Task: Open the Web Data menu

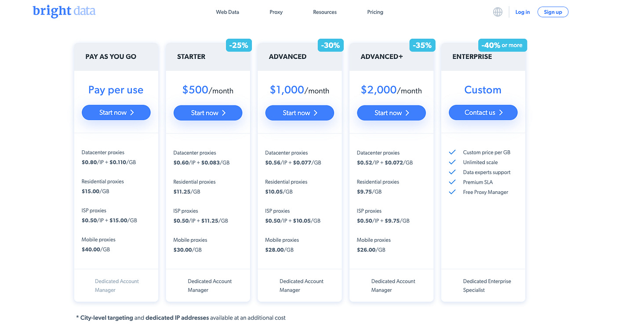Action: (227, 12)
